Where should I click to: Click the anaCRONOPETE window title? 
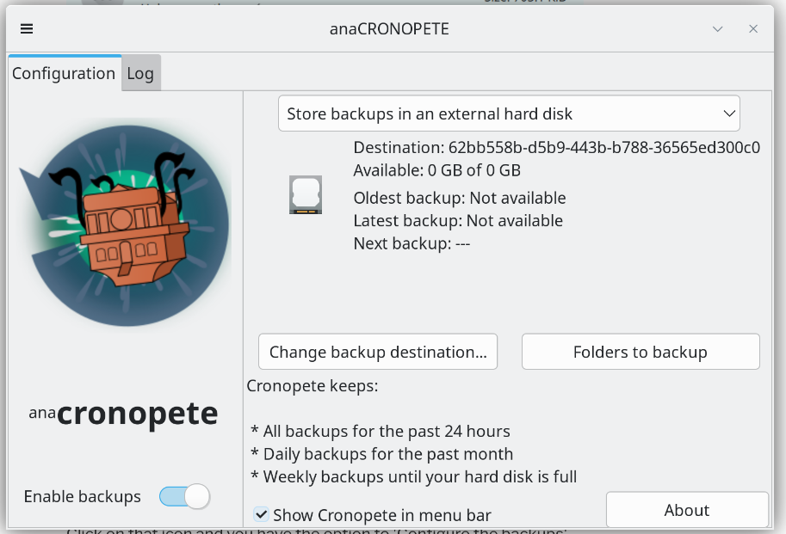(389, 29)
